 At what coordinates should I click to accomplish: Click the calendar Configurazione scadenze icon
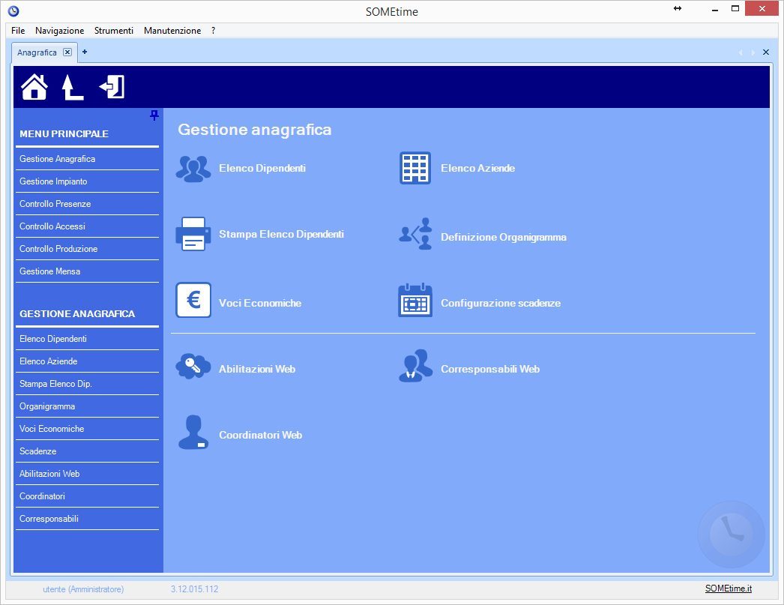click(x=415, y=300)
